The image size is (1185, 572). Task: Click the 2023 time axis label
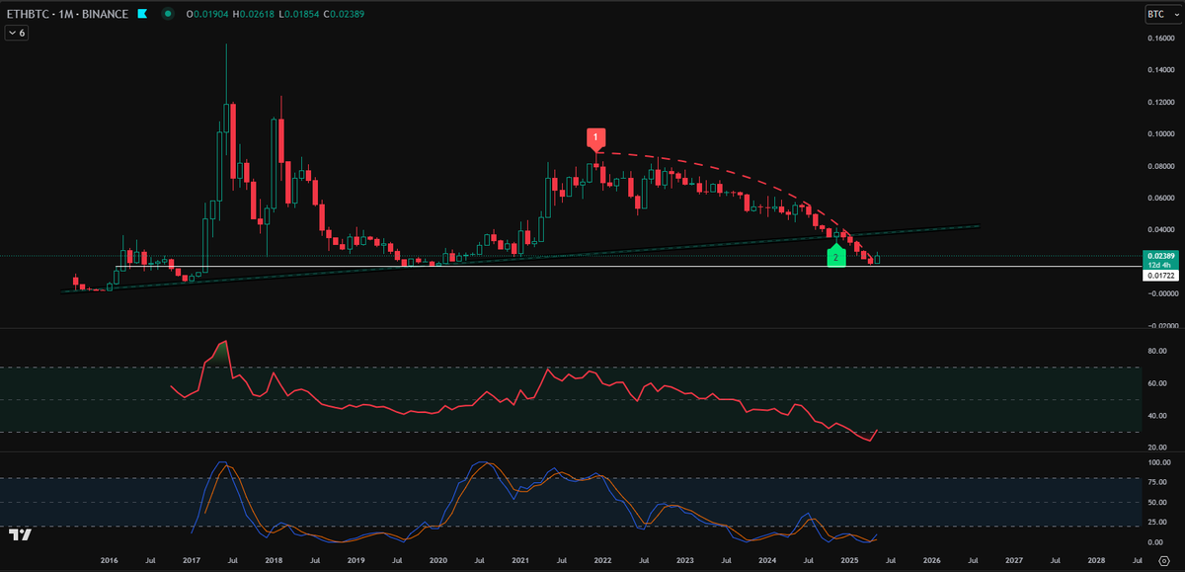coord(684,560)
